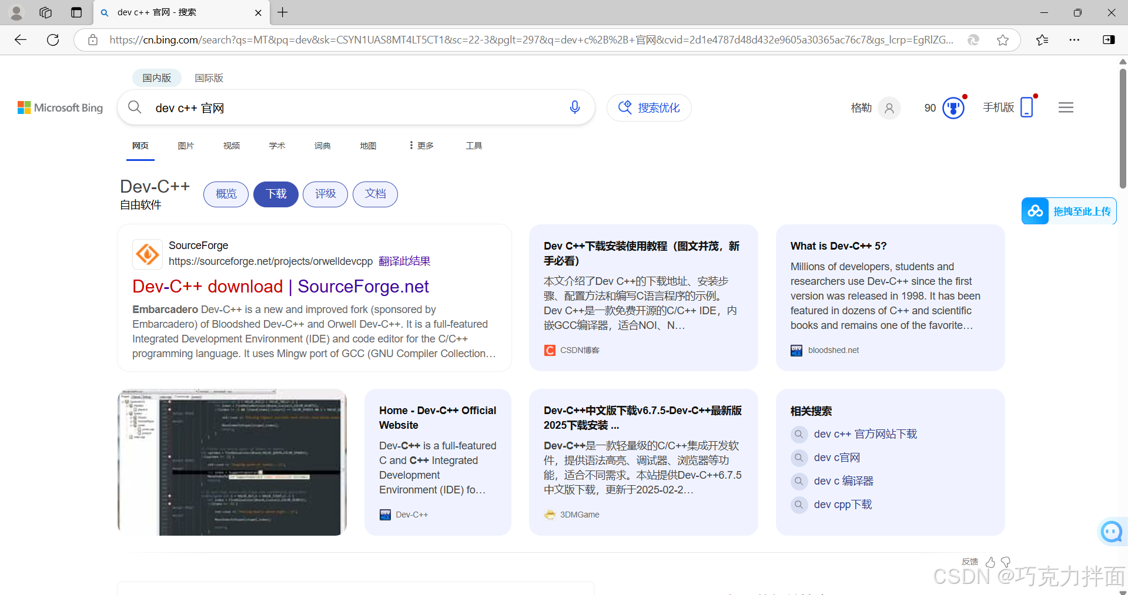This screenshot has width=1128, height=595.
Task: Click the reader mode icon in address bar
Action: click(973, 40)
